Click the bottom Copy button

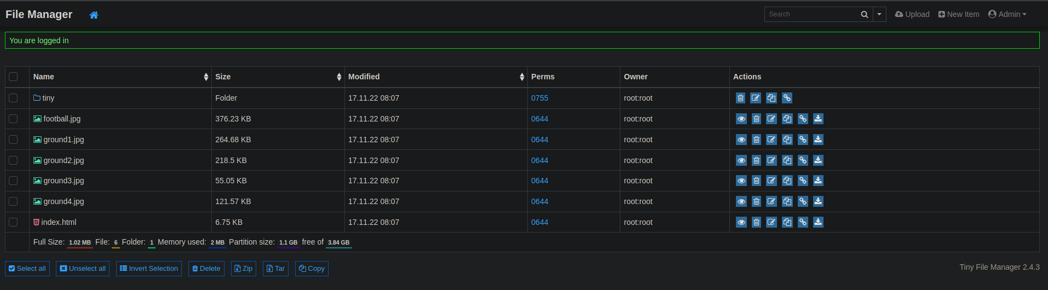pyautogui.click(x=312, y=269)
